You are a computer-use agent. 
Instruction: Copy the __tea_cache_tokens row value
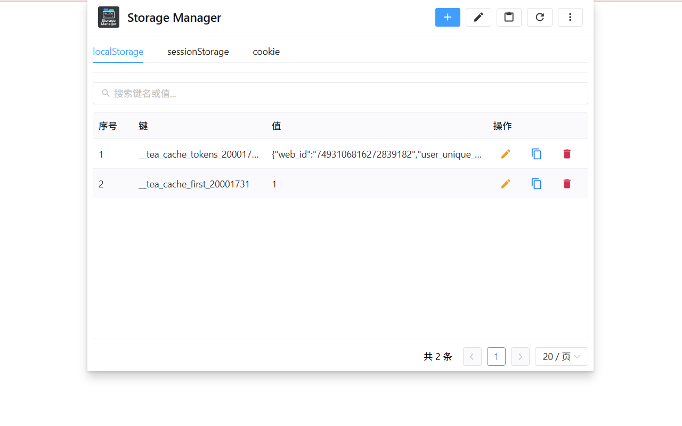tap(537, 154)
